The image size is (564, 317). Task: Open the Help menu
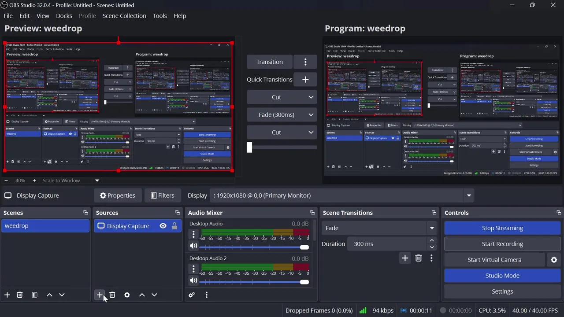[x=180, y=16]
